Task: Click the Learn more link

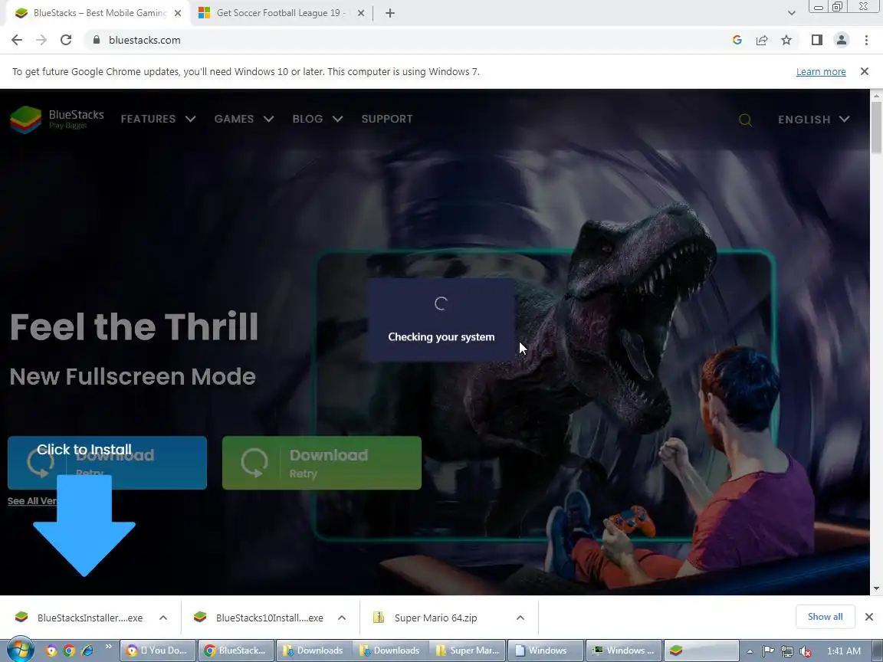Action: (x=820, y=71)
